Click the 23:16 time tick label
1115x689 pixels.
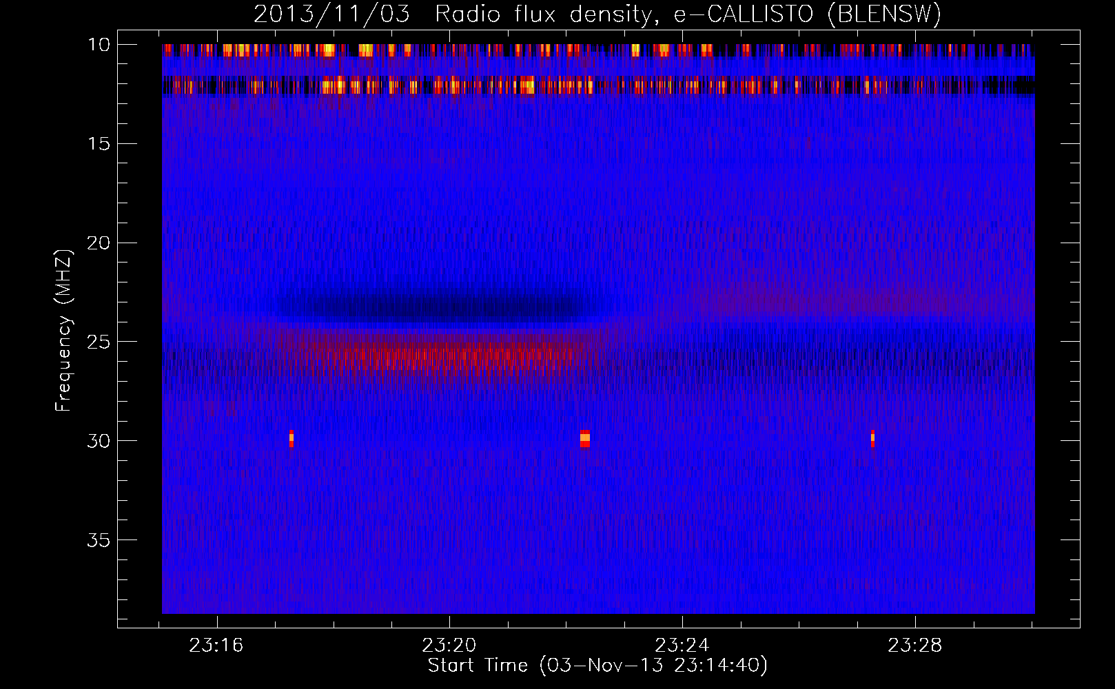pos(216,646)
